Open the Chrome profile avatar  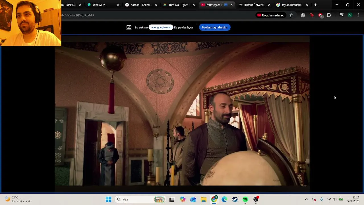350,15
